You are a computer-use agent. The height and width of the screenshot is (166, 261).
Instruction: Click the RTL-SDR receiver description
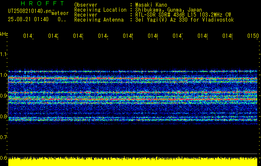point(183,15)
